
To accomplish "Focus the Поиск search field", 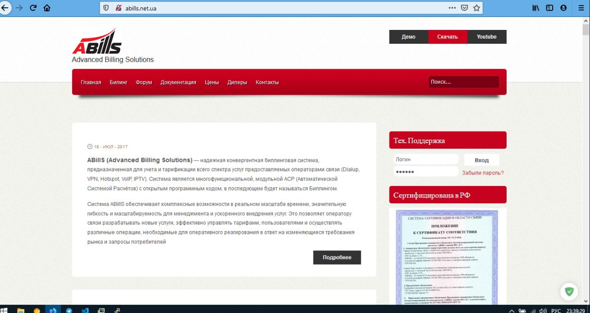I will pos(464,82).
